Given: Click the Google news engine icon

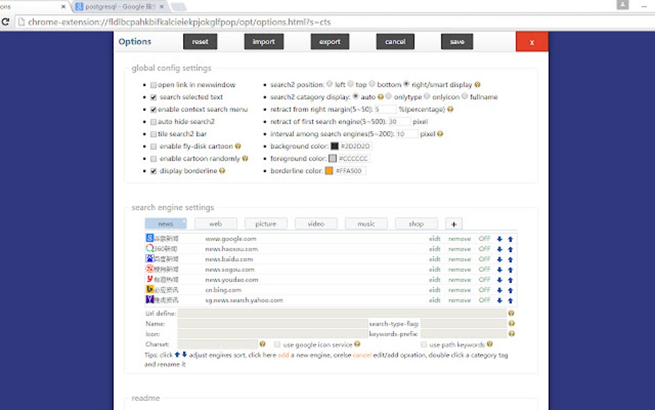Looking at the screenshot, I should point(148,238).
